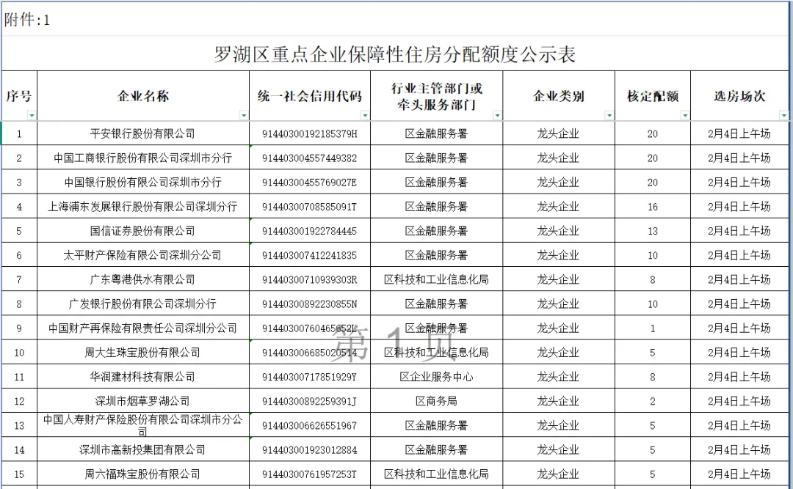Select 区企业服务中心 department cell
This screenshot has height=489, width=793.
(437, 376)
